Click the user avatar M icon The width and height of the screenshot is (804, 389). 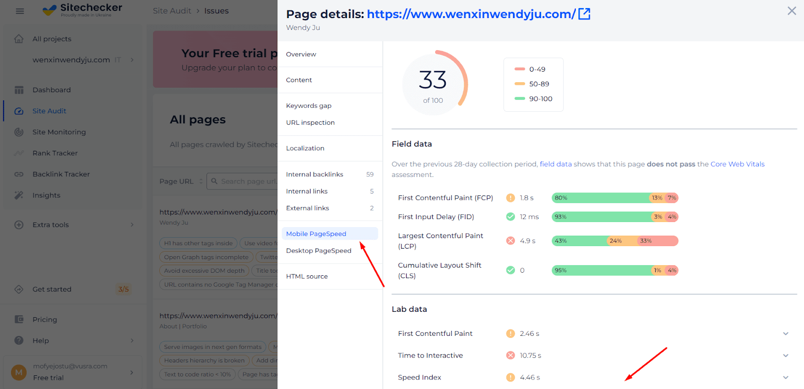19,372
